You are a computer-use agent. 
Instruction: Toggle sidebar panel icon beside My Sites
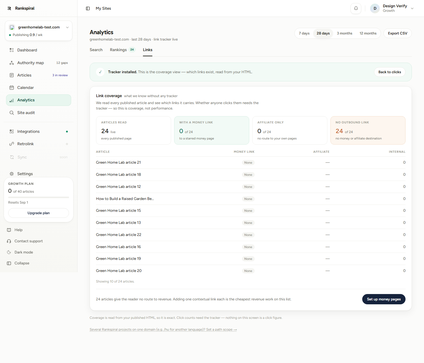point(88,8)
